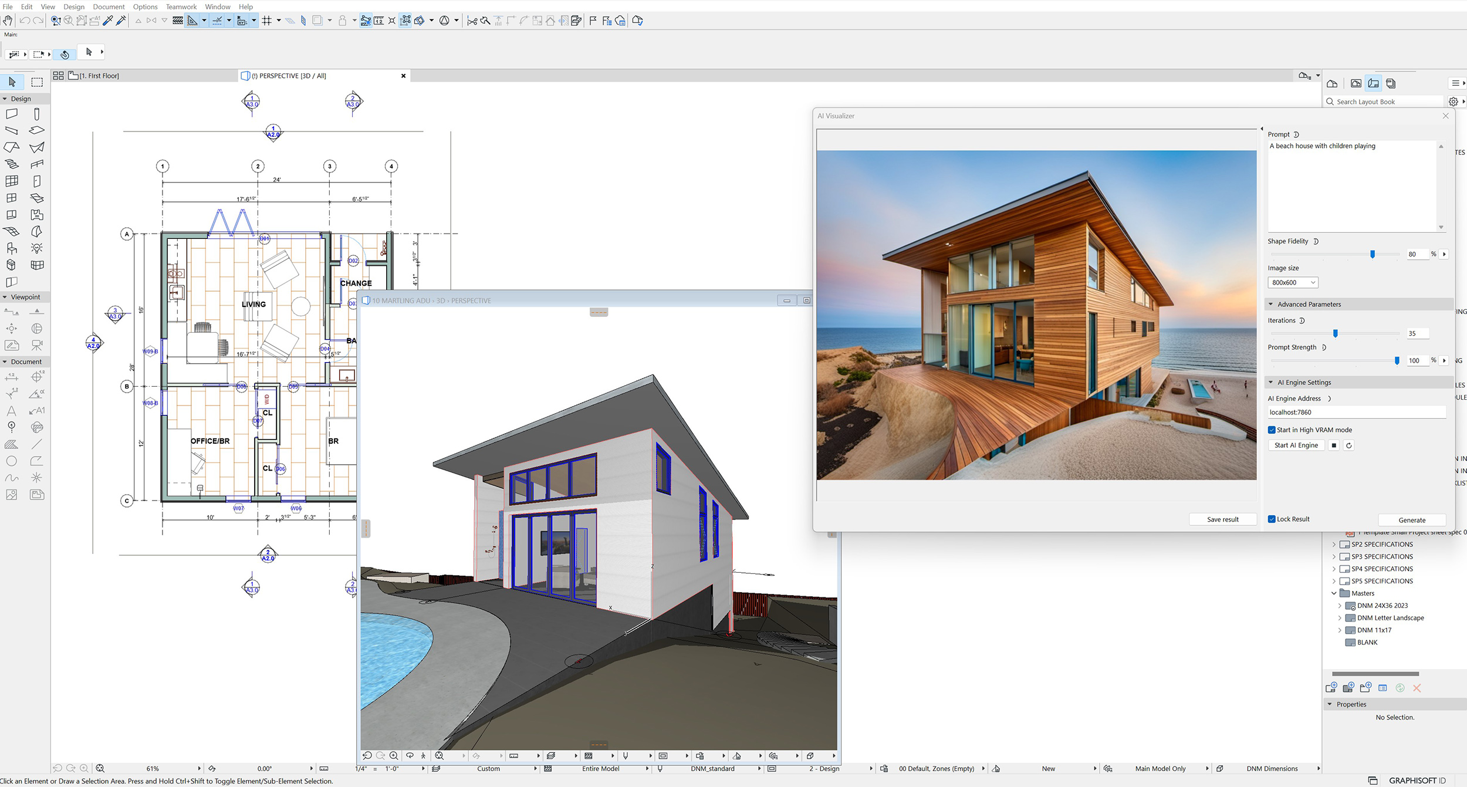The width and height of the screenshot is (1467, 787).
Task: Choose the Column tool in Design toolbox
Action: pyautogui.click(x=37, y=114)
